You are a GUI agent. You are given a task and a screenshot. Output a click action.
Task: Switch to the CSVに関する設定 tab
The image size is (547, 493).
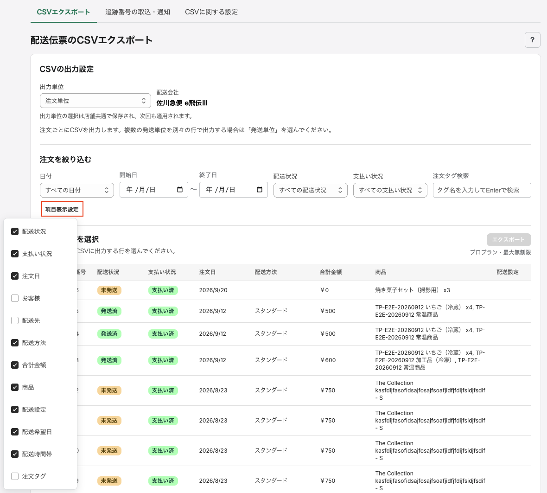[x=211, y=12]
